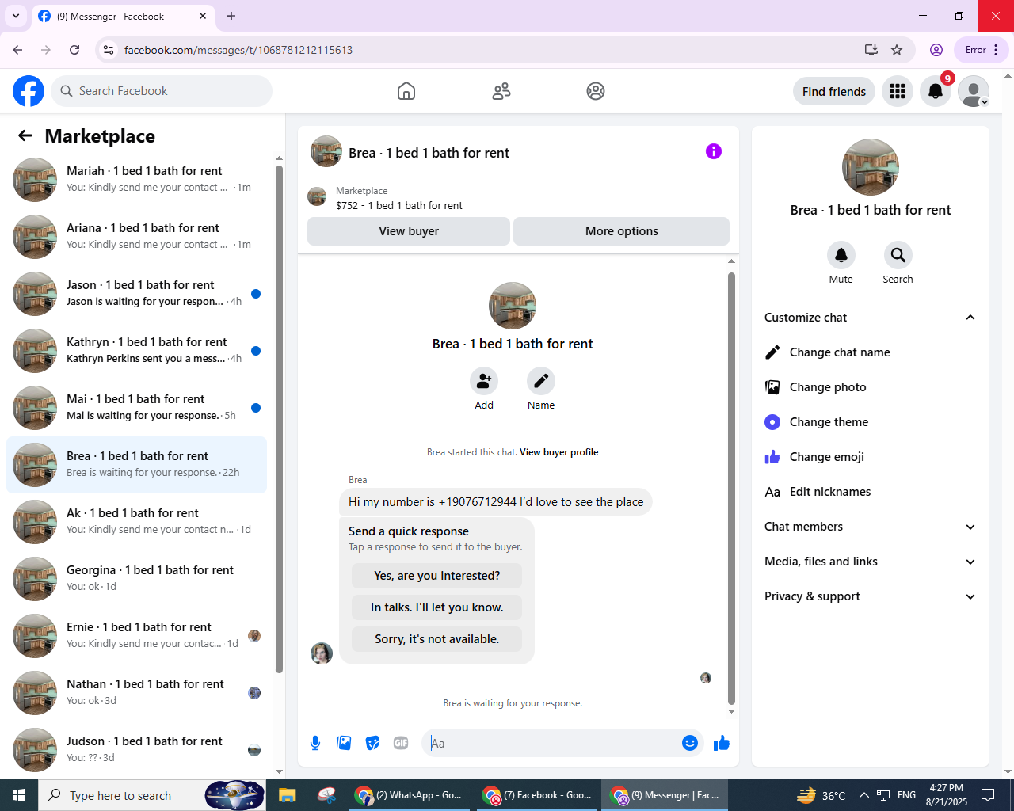The image size is (1014, 811).
Task: Mute the Brea conversation
Action: [x=841, y=255]
